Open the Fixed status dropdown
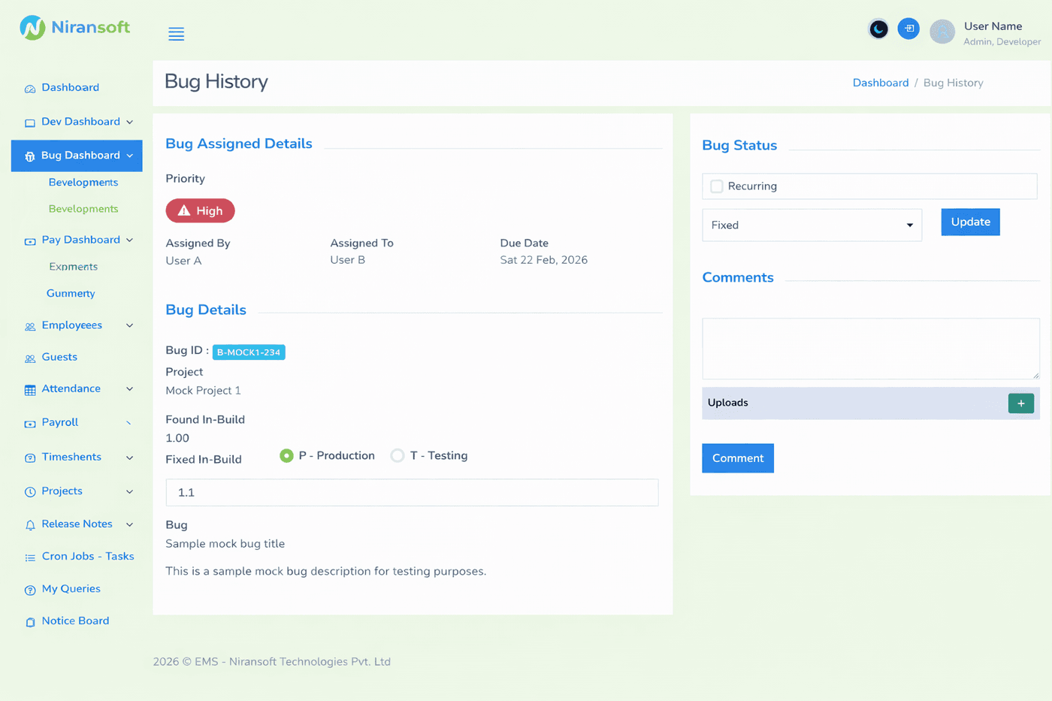 coord(812,225)
